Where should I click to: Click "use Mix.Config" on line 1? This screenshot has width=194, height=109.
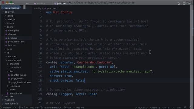(59, 12)
